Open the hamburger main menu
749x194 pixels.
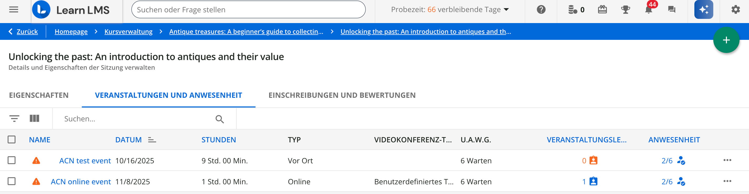[14, 10]
